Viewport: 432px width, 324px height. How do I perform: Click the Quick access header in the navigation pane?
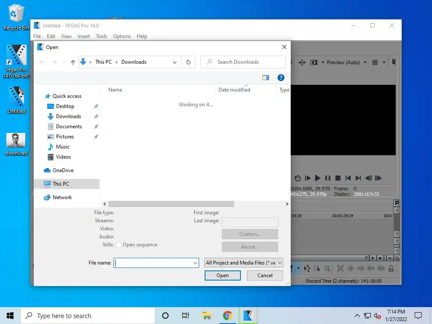pos(67,96)
